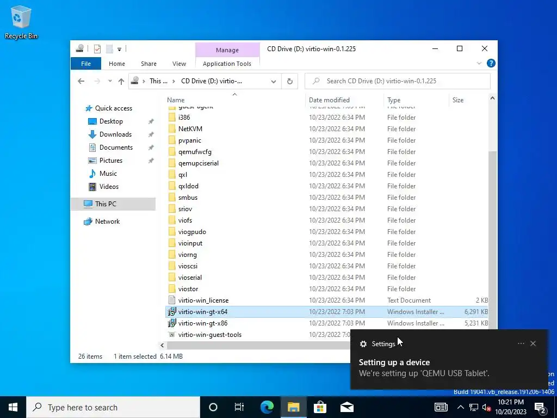Click the network tray icon
Viewport: 557px width, 418px height.
point(474,407)
